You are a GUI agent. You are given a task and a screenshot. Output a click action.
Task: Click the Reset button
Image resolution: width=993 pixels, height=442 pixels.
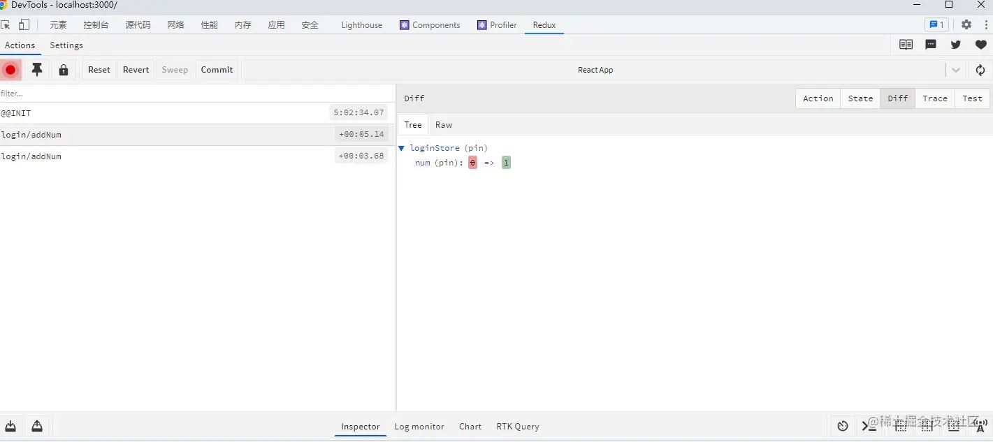pos(99,70)
